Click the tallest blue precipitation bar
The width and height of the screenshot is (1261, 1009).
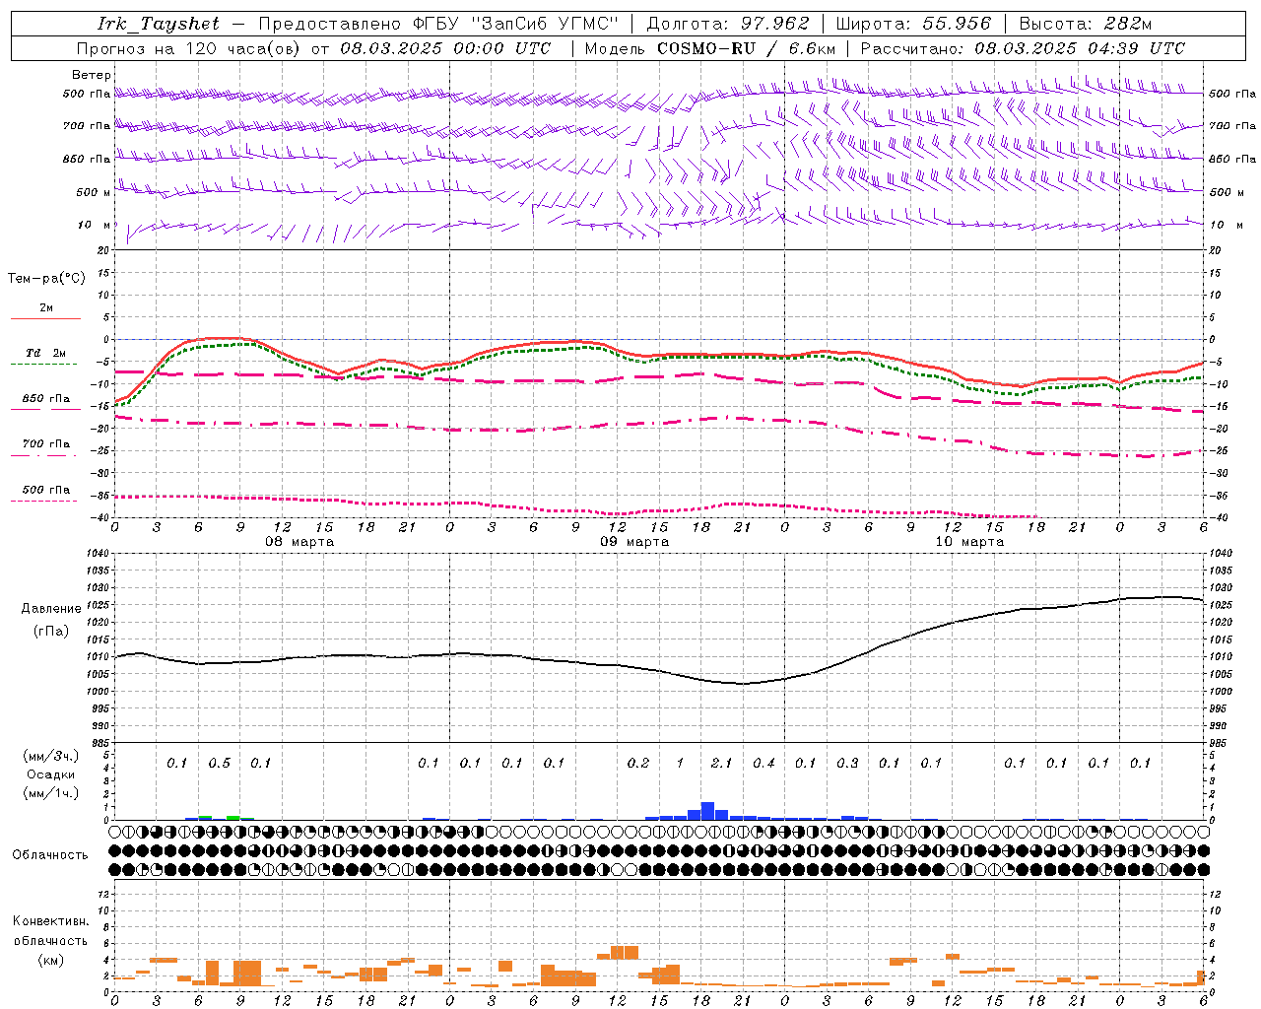point(707,811)
